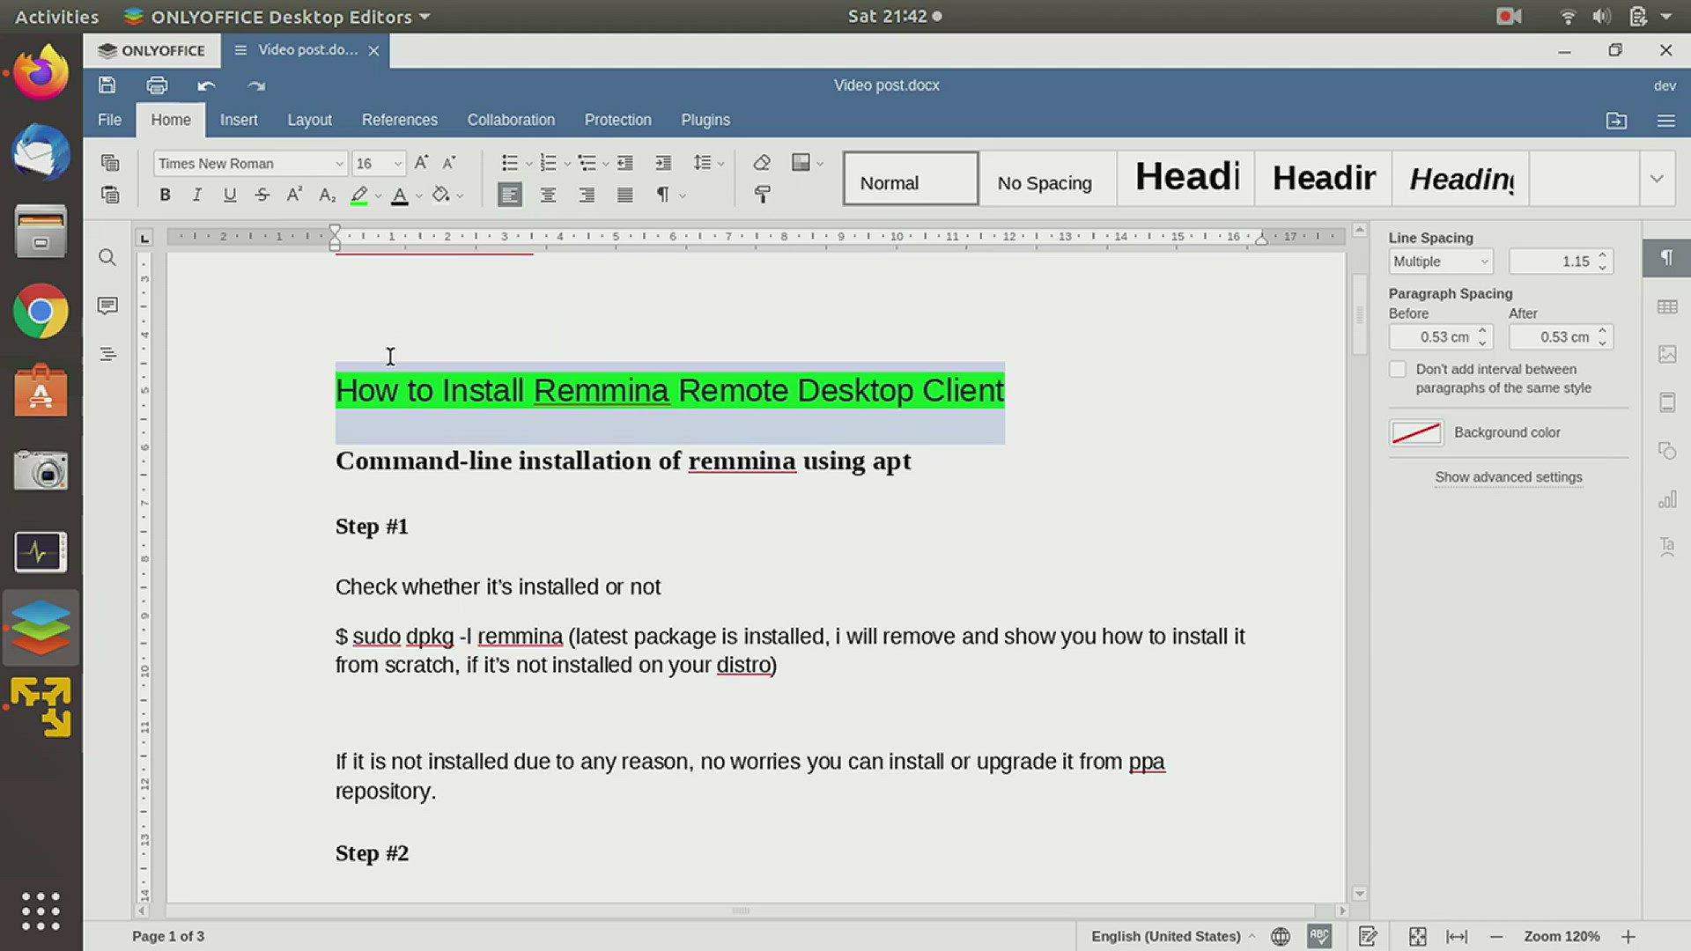Screen dimensions: 1691x951
Task: Open the Shape settings sidebar icon
Action: pos(1667,451)
